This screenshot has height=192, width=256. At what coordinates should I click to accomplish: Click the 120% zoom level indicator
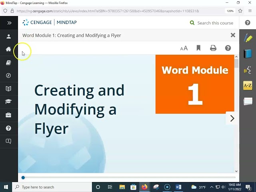click(230, 11)
